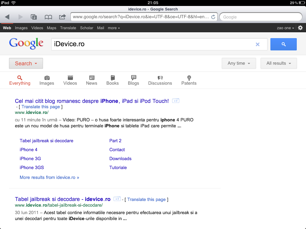Viewport: 306px width, 229px height.
Task: Select the Videos clapperboard filter
Action: tap(70, 81)
